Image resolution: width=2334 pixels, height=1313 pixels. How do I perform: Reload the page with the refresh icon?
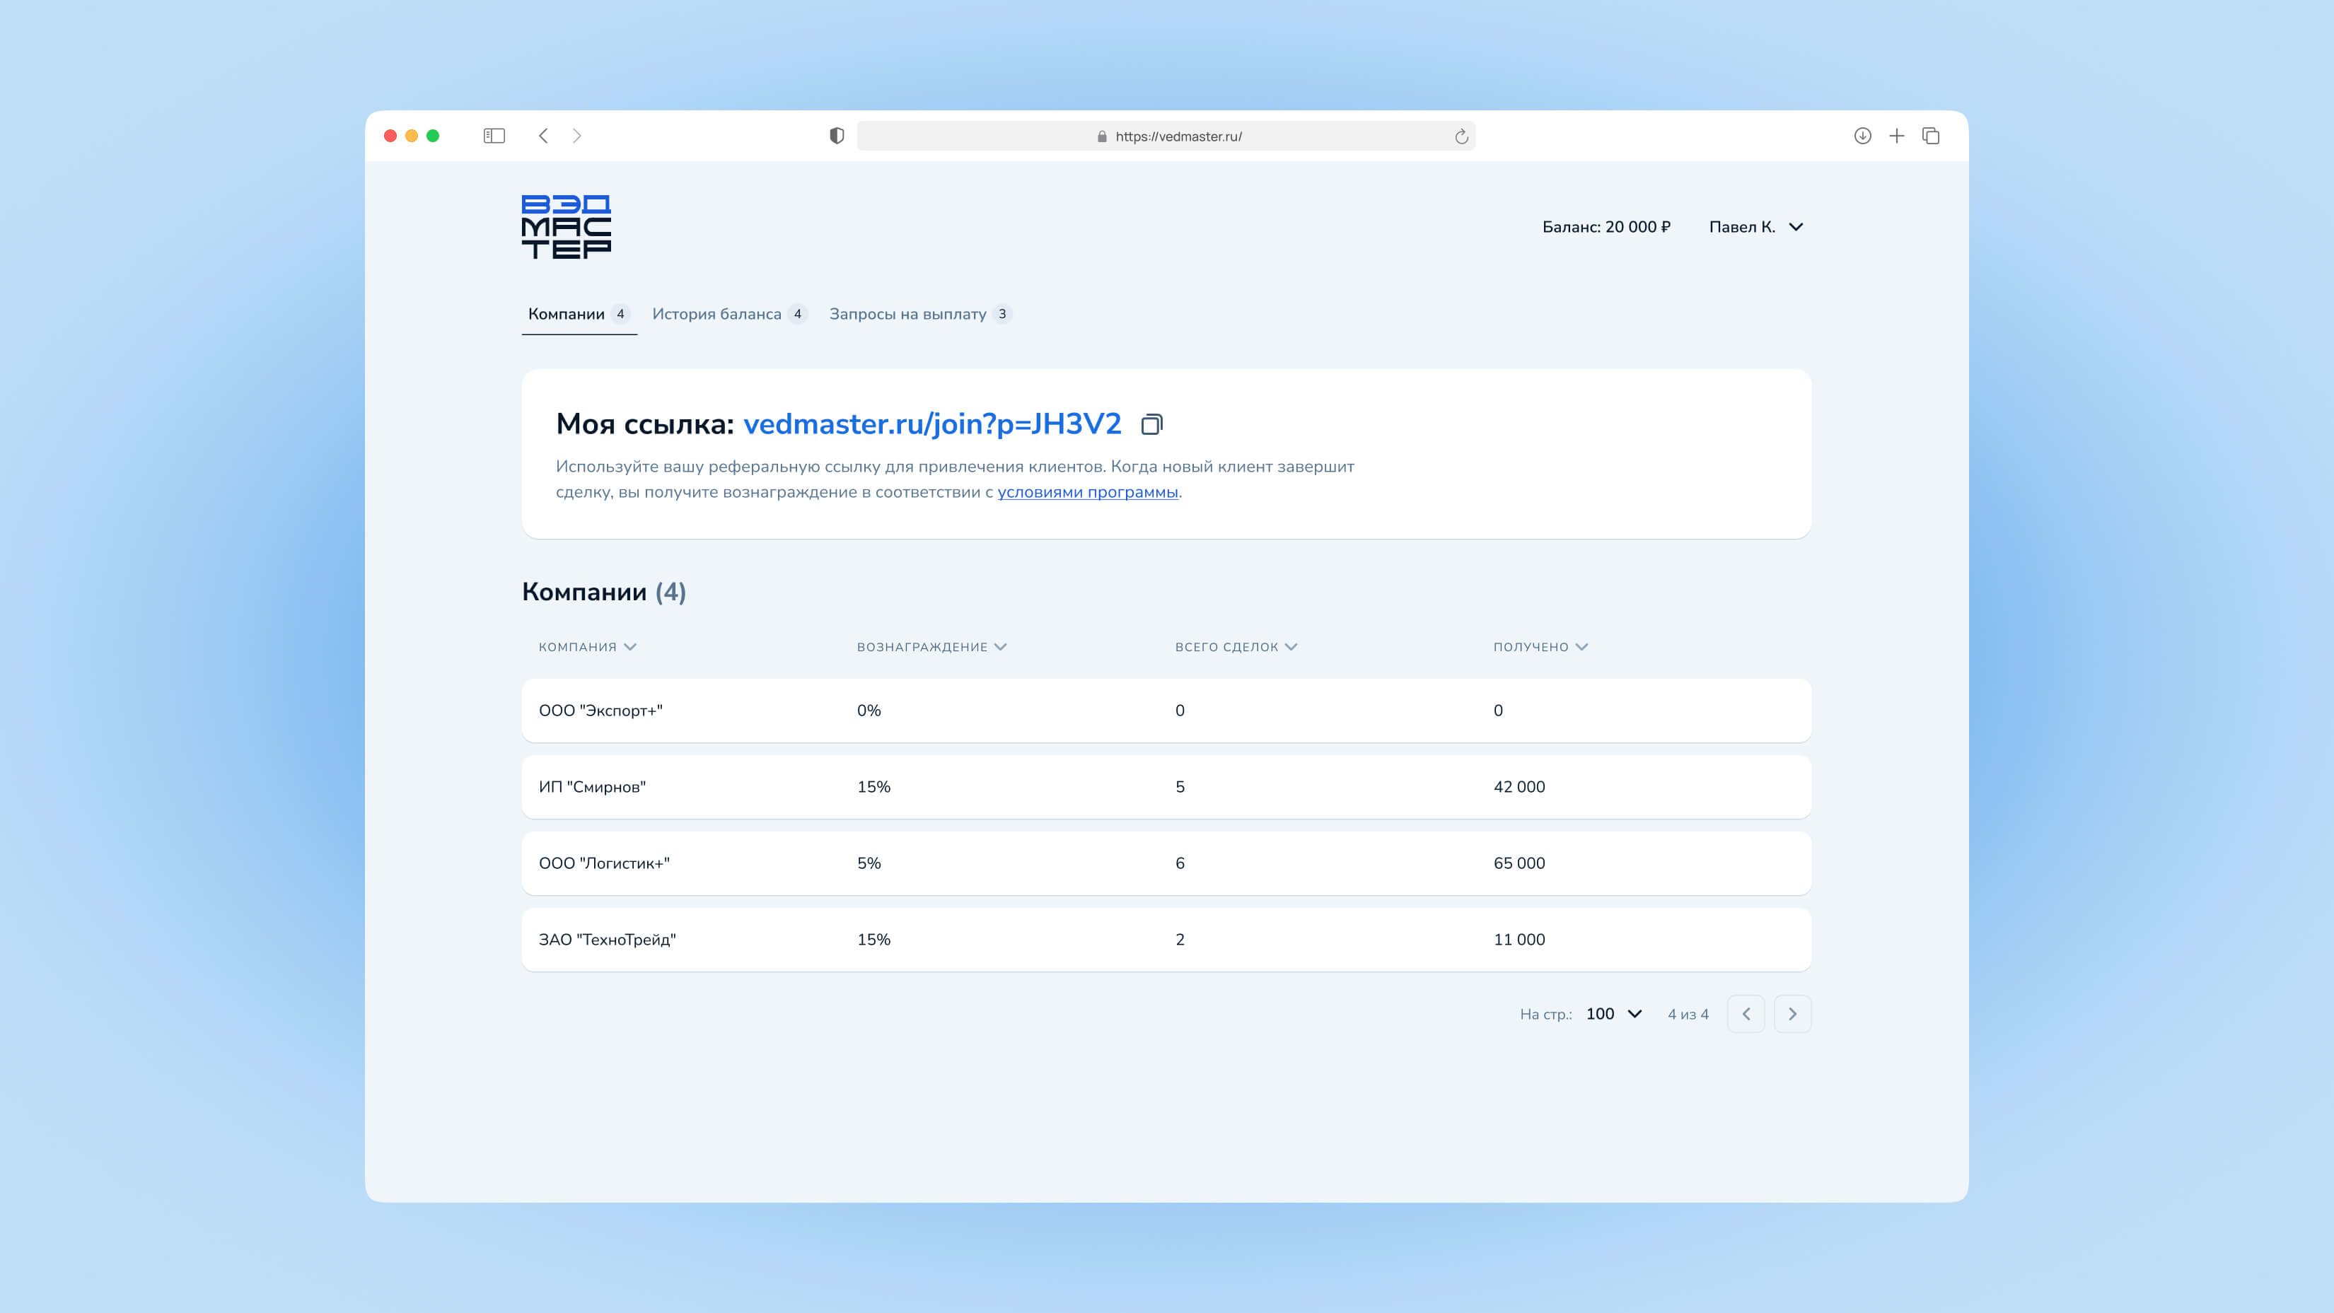[1461, 136]
